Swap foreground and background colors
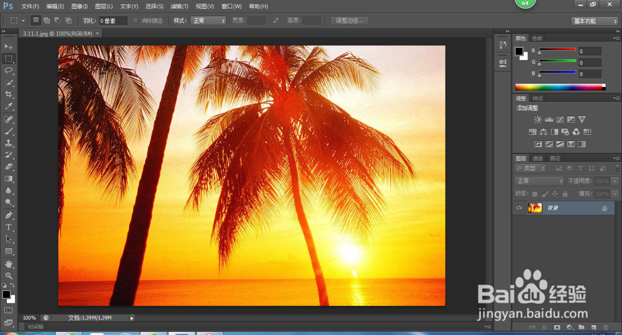622x335 pixels. click(x=12, y=285)
